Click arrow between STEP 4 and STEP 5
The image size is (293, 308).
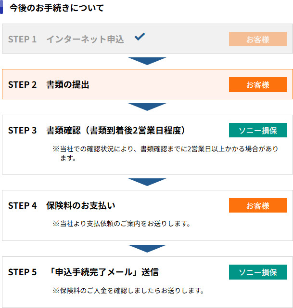(147, 248)
